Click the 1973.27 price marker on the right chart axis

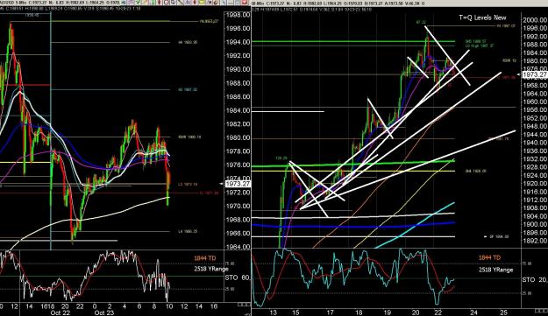[x=535, y=74]
